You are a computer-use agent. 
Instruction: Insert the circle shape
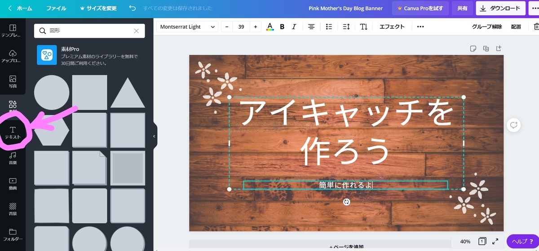click(52, 92)
